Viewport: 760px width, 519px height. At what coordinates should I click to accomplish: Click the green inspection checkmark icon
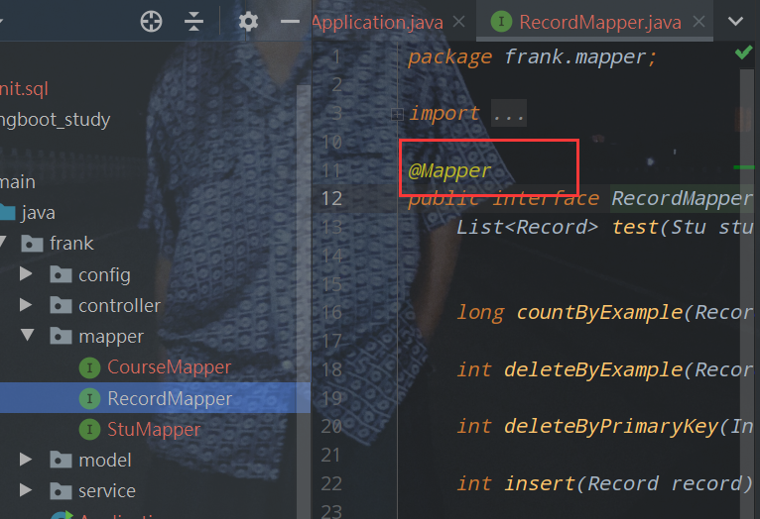(x=743, y=52)
